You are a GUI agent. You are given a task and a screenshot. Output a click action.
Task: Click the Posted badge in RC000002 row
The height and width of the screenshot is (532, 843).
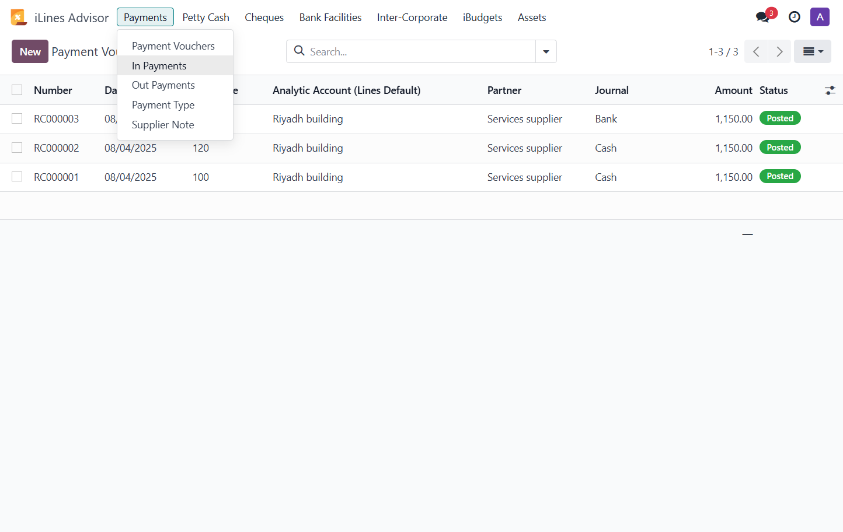coord(780,148)
